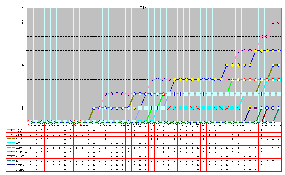The width and height of the screenshot is (285, 175).
Task: Select the 影 table value for 4/3
Action: 279,161
